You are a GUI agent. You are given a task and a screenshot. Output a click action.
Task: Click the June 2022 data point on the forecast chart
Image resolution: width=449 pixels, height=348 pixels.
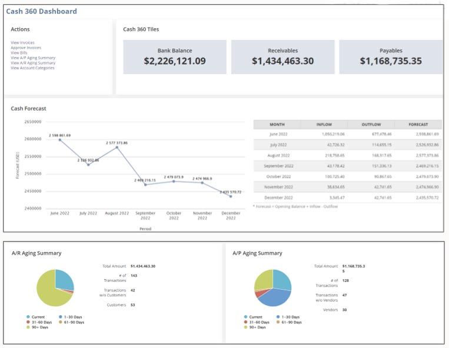click(59, 139)
